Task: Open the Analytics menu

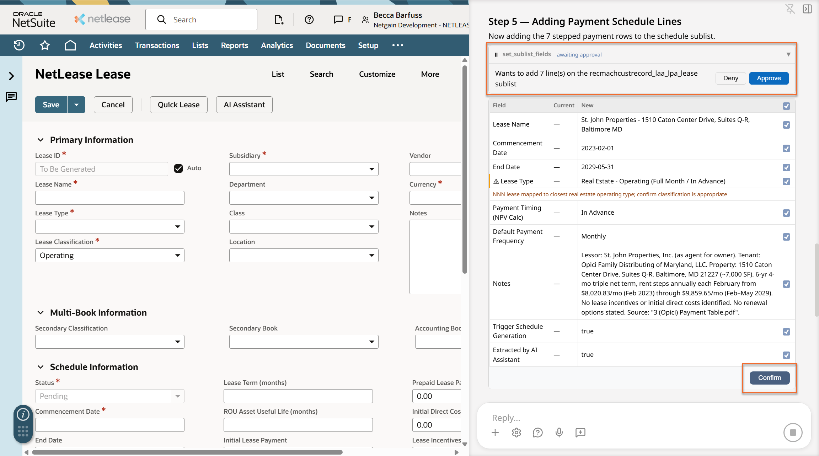Action: click(277, 45)
